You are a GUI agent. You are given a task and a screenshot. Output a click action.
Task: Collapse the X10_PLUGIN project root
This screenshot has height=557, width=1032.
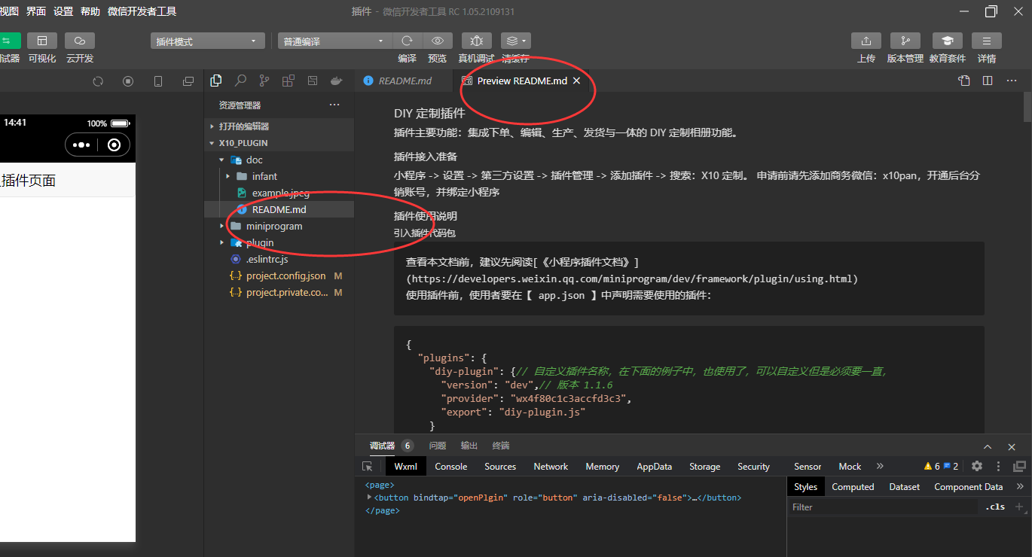[279, 143]
